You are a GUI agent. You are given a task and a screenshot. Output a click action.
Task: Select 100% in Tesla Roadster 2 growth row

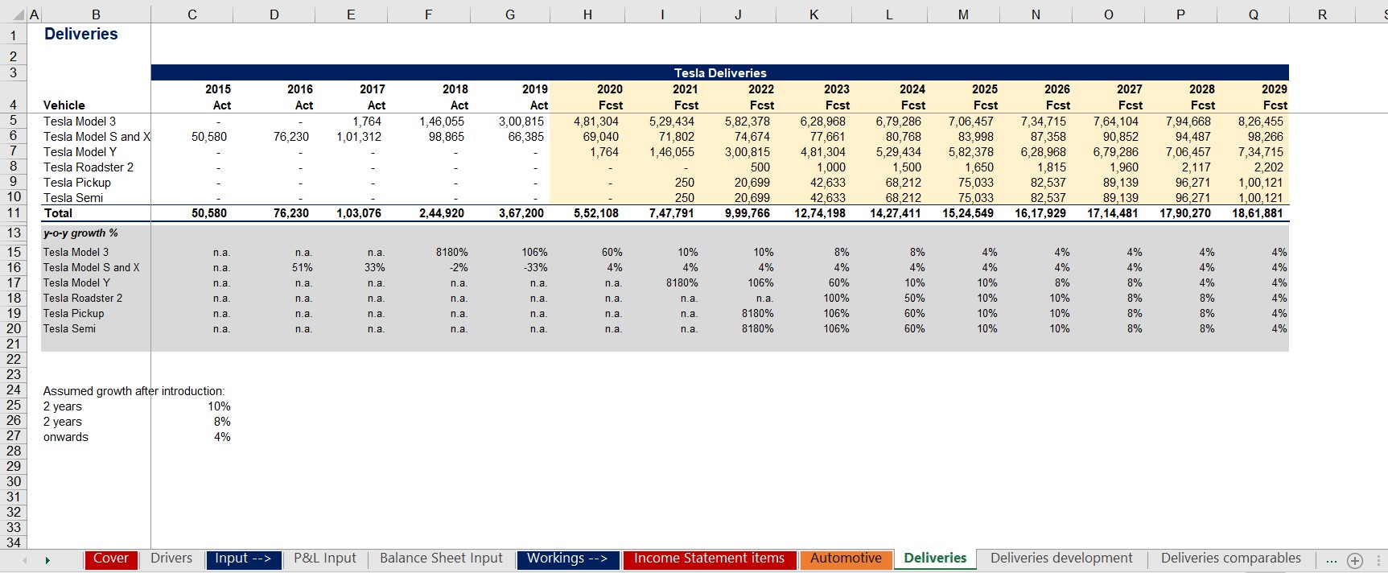(x=836, y=299)
